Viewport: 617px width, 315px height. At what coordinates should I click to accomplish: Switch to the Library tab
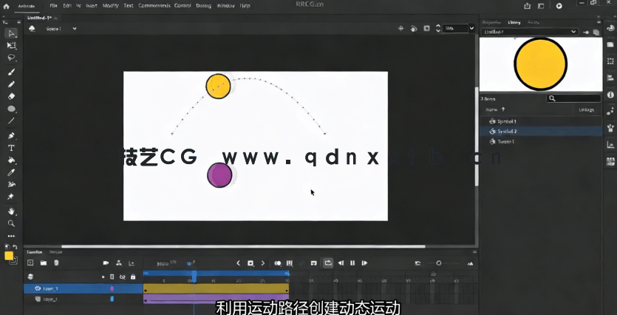514,22
